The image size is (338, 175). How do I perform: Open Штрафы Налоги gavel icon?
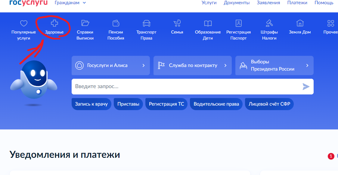269,23
